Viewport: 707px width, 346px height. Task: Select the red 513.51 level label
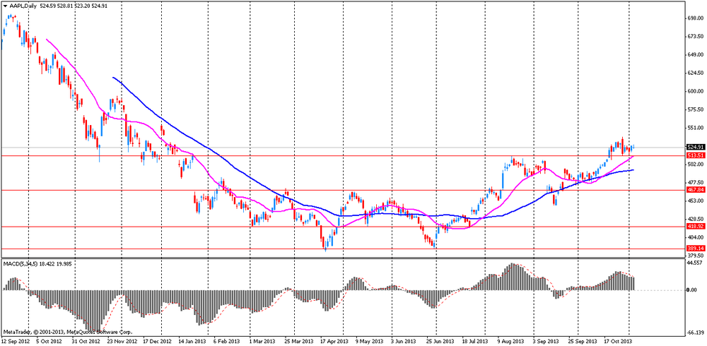pyautogui.click(x=696, y=155)
